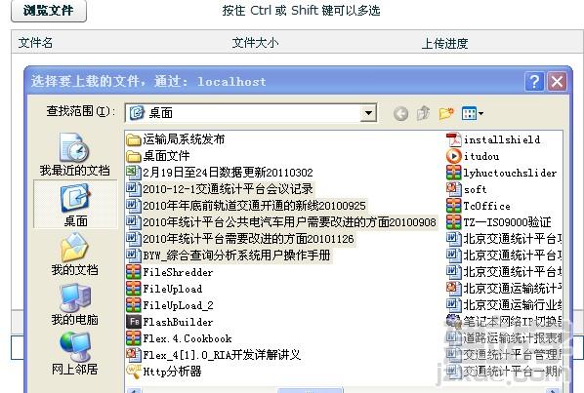
Task: Open 我的文档 in sidebar
Action: click(x=75, y=255)
